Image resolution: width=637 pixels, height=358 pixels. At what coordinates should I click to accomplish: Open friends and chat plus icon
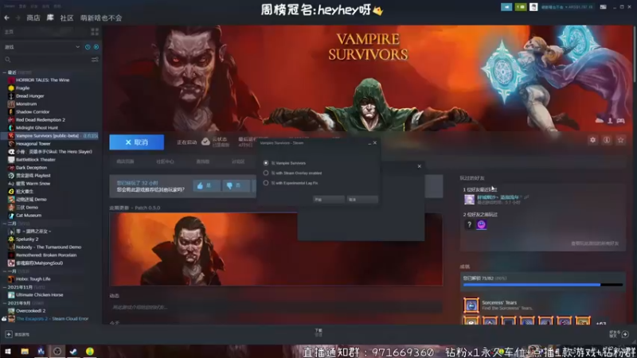(625, 334)
